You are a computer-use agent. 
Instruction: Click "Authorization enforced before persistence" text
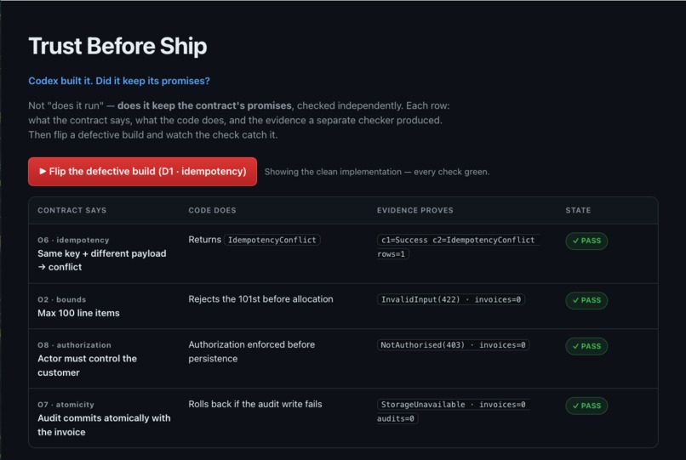[x=252, y=351]
